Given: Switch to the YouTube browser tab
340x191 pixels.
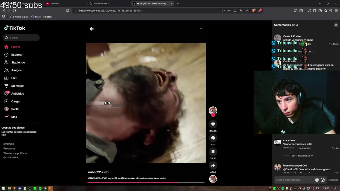Looking at the screenshot, I should tap(65, 3).
